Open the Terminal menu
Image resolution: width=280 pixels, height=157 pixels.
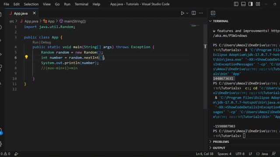pyautogui.click(x=81, y=4)
